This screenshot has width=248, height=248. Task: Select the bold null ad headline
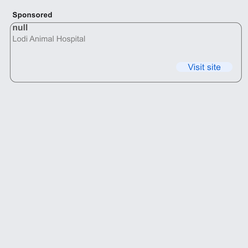pos(20,28)
